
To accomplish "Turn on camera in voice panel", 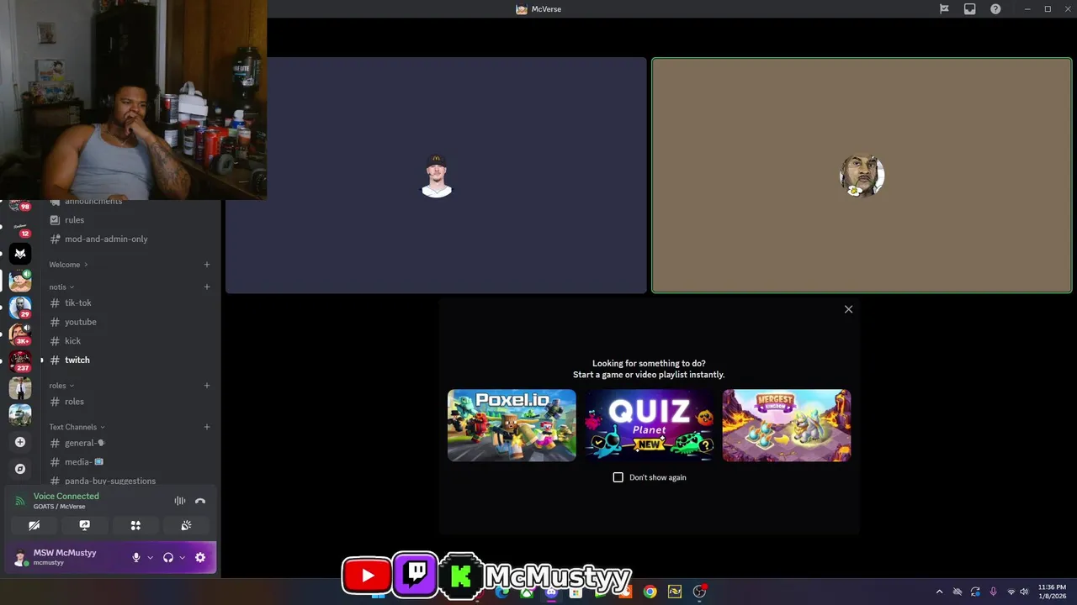I will tap(34, 525).
